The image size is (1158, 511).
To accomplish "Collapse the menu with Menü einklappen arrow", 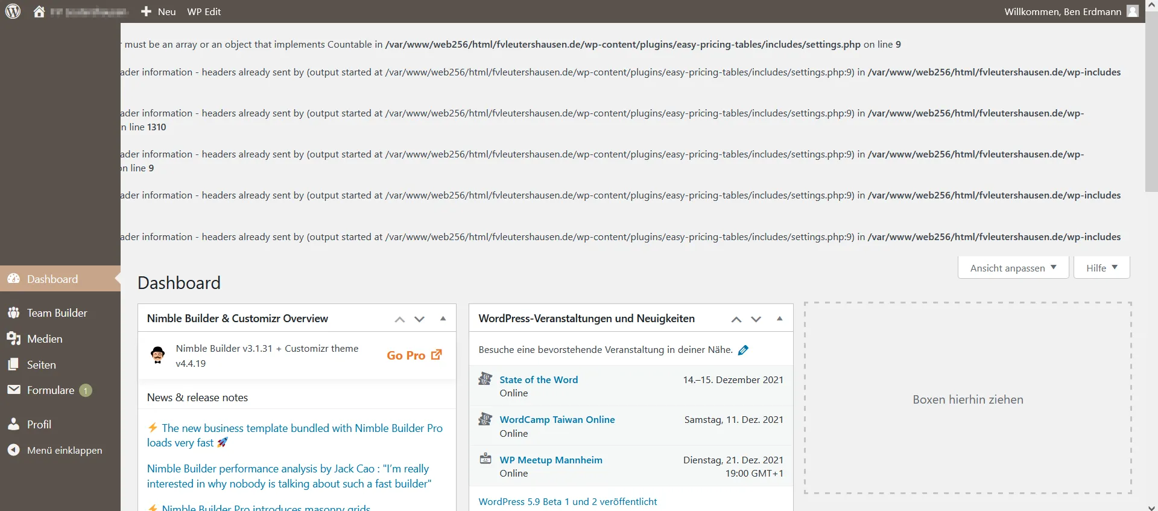I will pyautogui.click(x=13, y=450).
